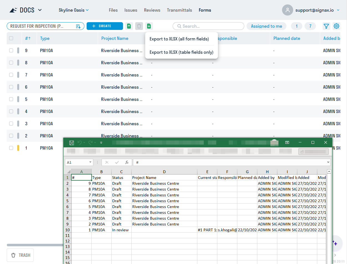
Task: Click the Docs logo icon
Action: click(x=13, y=10)
